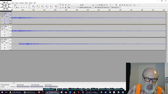Viewport: 168px width, 94px height.
Task: Open the Tracks menu
Action: point(17,3)
